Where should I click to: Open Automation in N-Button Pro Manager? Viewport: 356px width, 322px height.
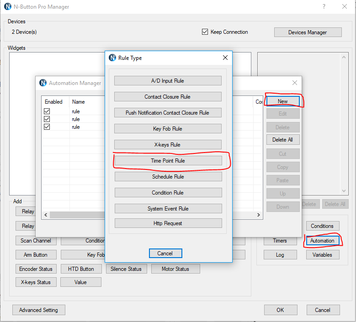[x=322, y=241]
